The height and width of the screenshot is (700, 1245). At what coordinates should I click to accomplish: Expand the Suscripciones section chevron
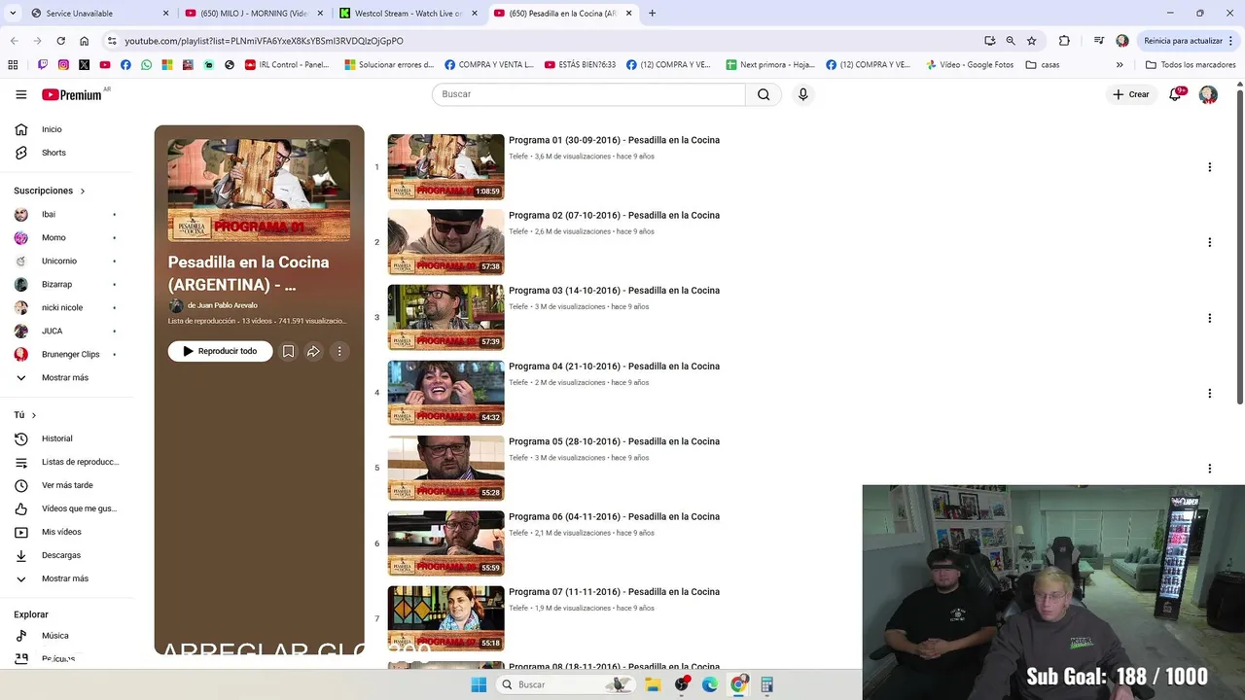83,192
